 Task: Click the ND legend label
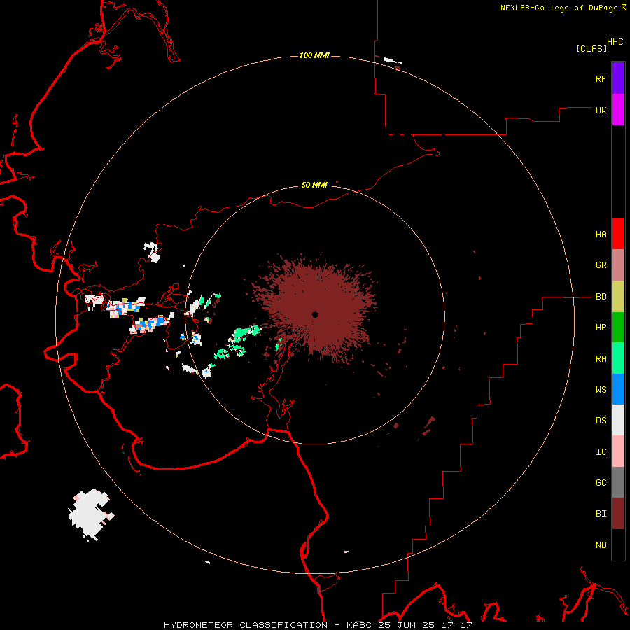coord(601,545)
